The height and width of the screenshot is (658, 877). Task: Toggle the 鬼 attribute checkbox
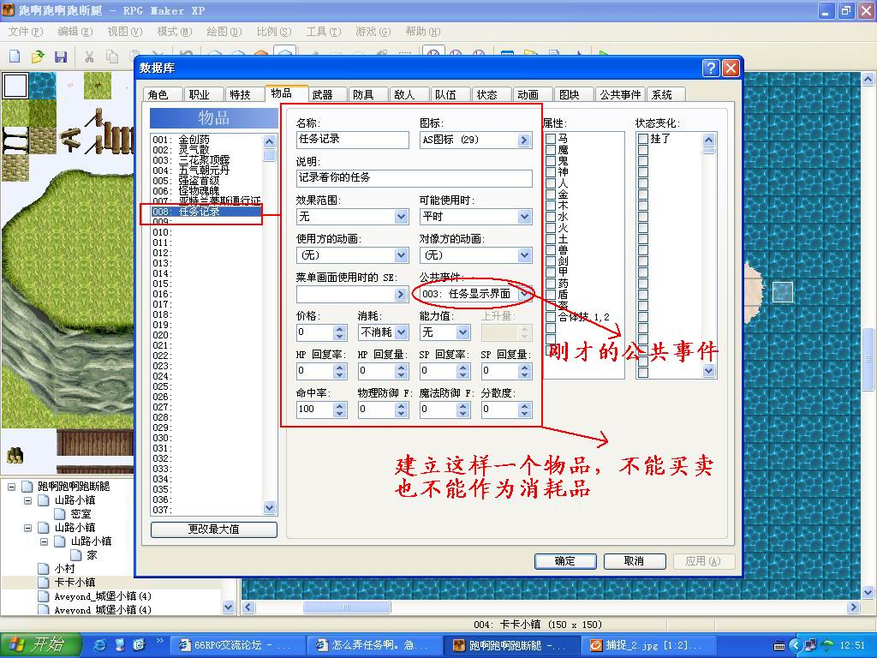click(551, 161)
